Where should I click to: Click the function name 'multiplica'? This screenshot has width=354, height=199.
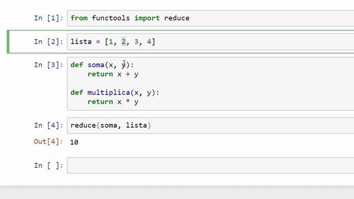click(x=108, y=92)
